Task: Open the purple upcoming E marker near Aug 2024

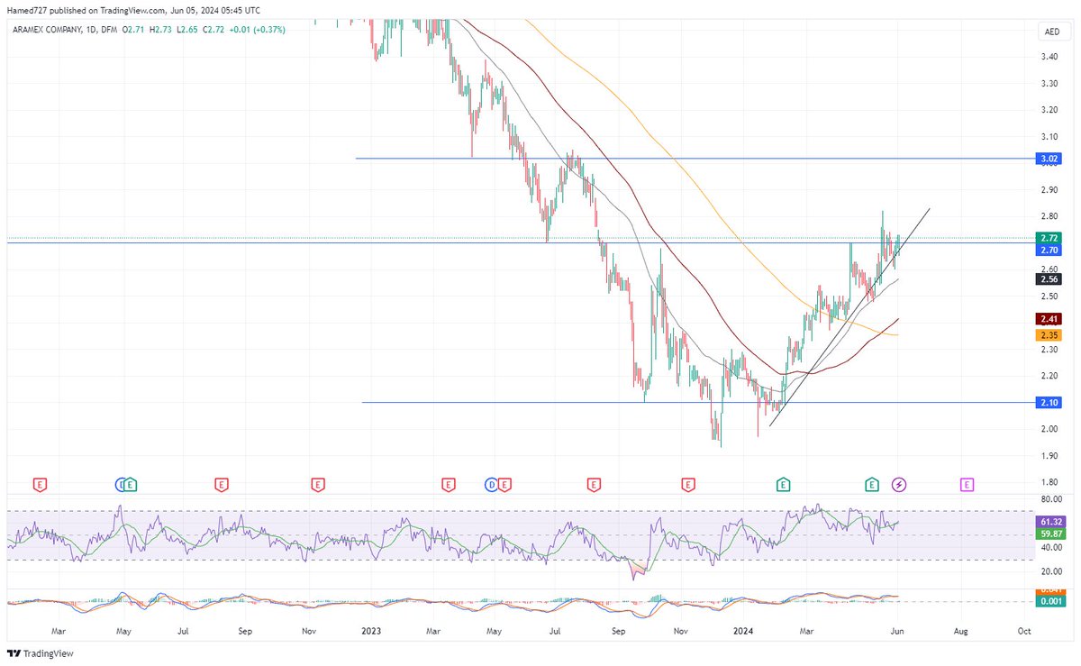Action: [967, 485]
